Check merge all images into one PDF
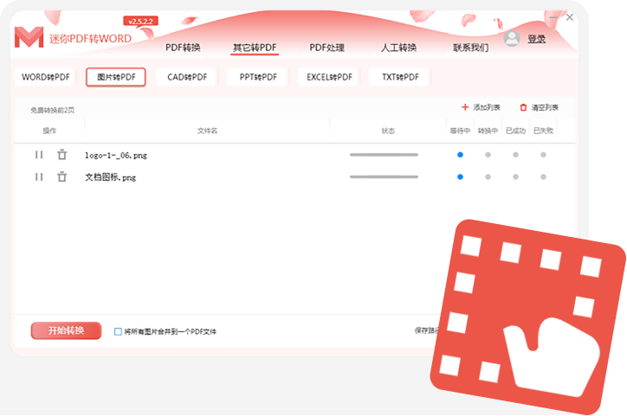This screenshot has height=416, width=627. (118, 331)
